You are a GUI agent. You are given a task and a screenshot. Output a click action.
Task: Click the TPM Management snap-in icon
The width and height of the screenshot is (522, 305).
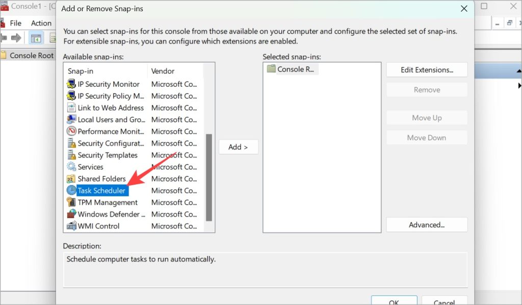click(71, 202)
